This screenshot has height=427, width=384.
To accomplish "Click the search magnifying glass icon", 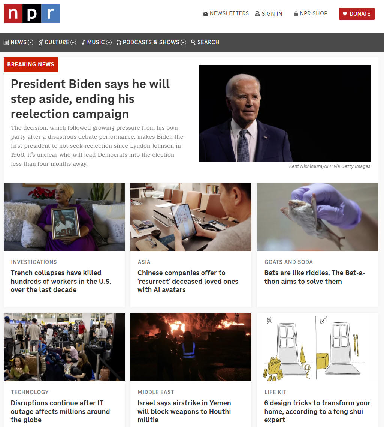I will pos(193,42).
